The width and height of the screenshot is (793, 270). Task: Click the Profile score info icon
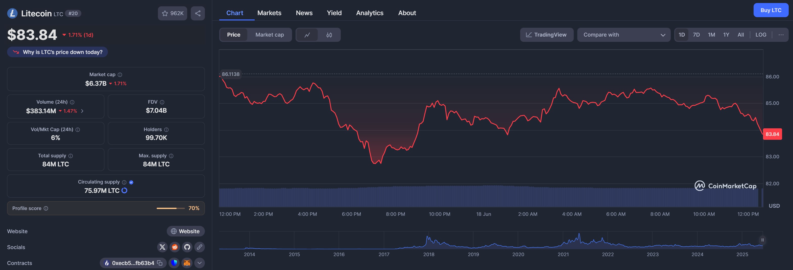click(x=46, y=208)
